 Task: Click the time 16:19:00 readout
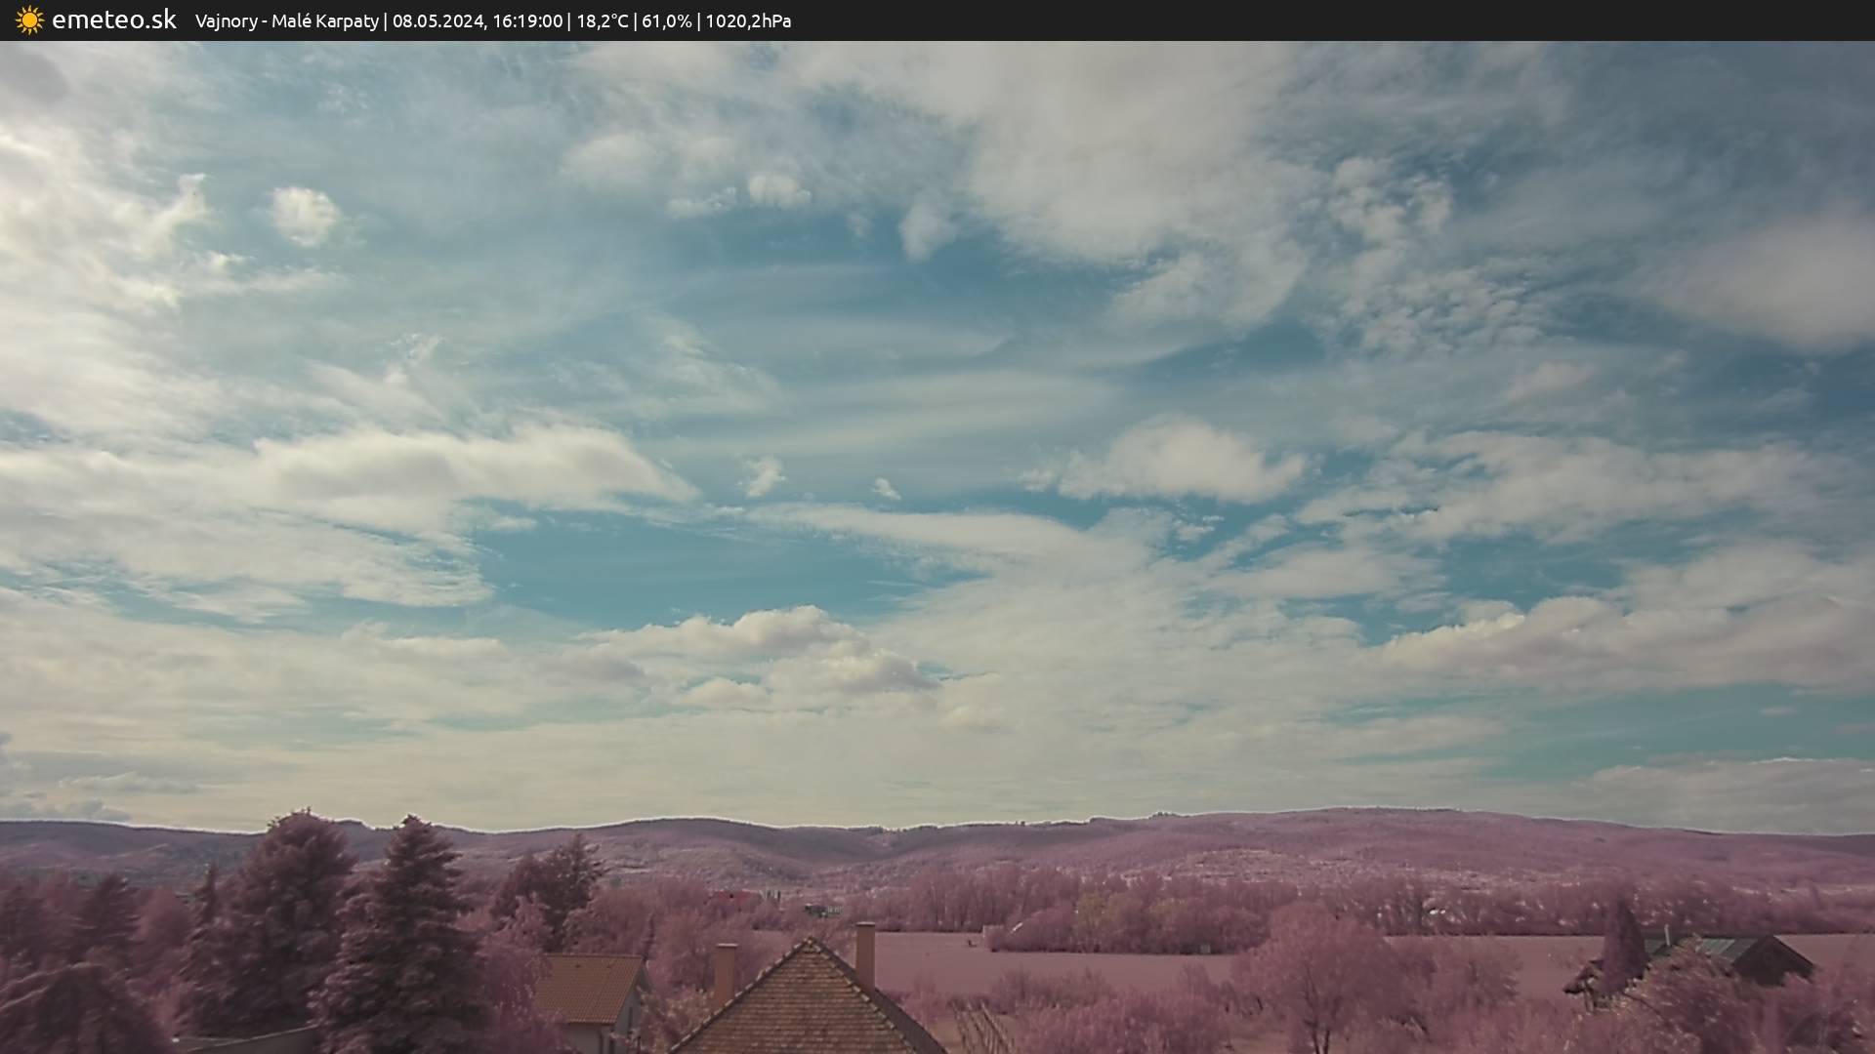point(527,20)
